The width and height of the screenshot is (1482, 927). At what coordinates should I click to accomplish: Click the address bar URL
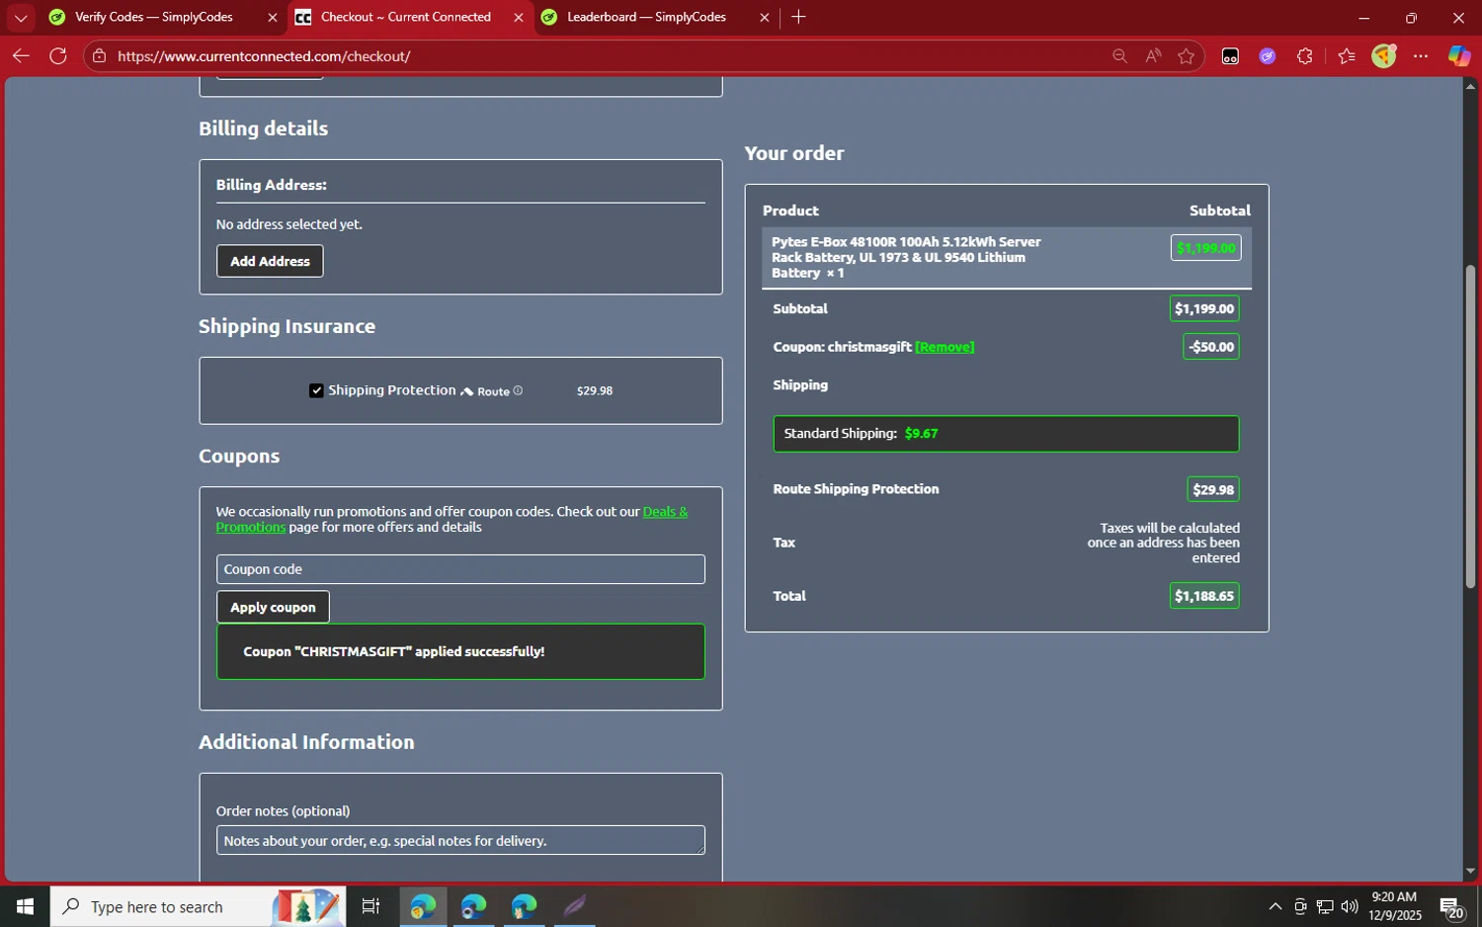(264, 56)
